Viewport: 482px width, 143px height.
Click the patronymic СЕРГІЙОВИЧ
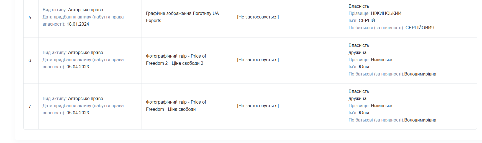[x=420, y=28]
